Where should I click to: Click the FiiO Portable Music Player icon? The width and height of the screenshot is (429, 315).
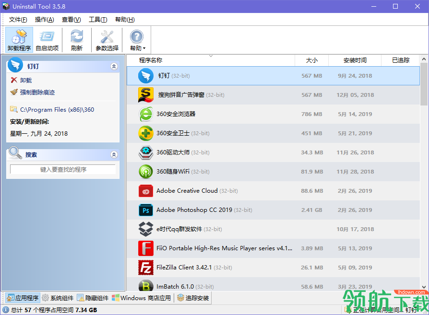click(146, 248)
